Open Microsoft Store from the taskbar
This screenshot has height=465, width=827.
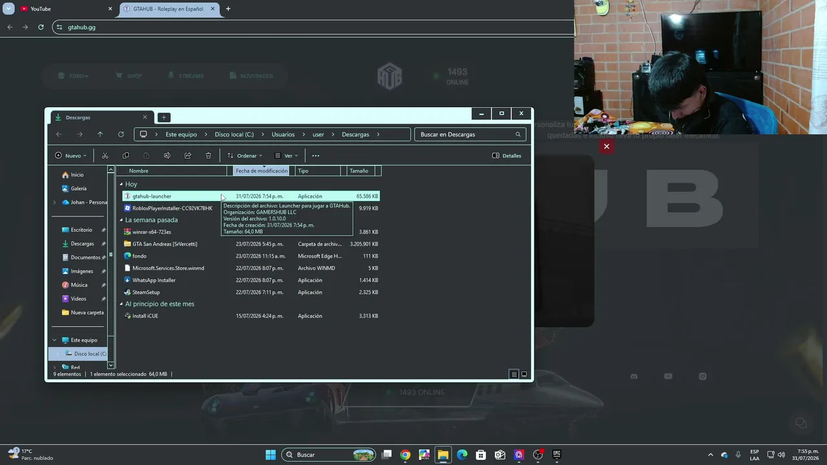coord(481,455)
